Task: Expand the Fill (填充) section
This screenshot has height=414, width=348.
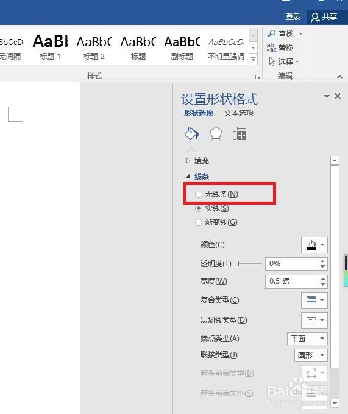Action: pyautogui.click(x=188, y=161)
